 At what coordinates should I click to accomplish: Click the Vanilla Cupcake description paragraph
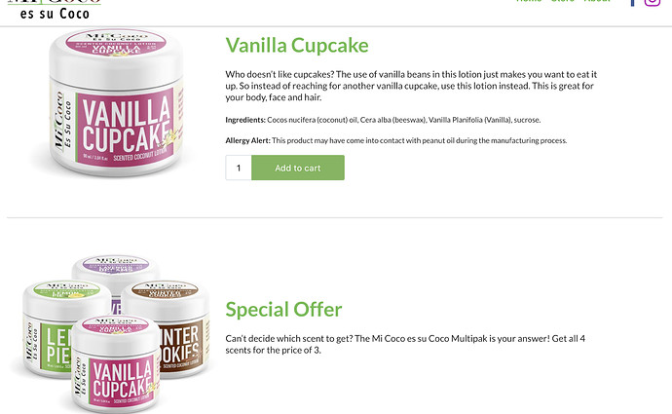pyautogui.click(x=411, y=86)
